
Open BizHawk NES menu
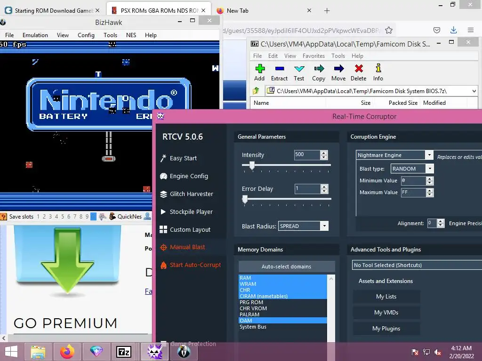(131, 35)
